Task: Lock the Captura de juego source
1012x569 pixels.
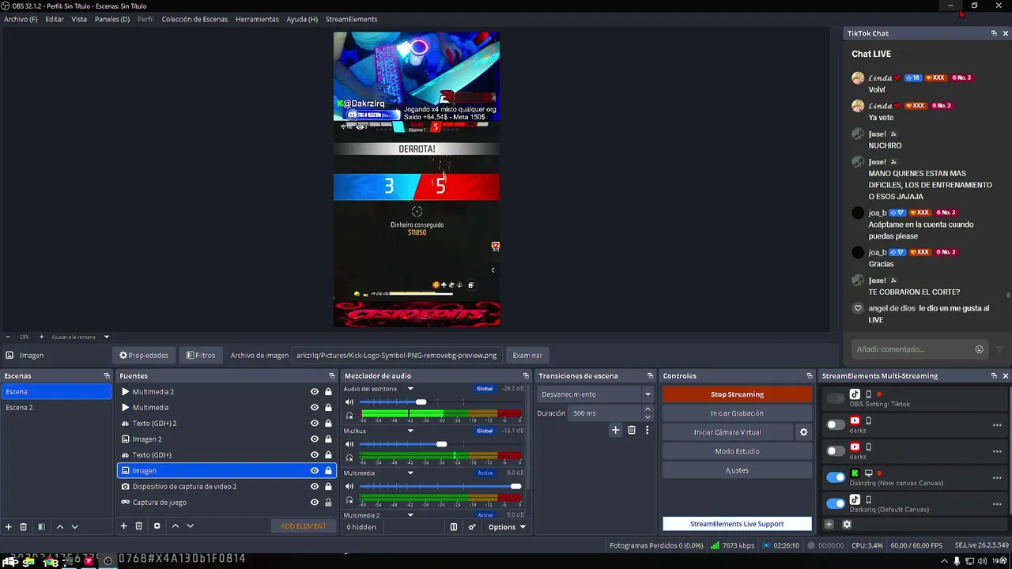Action: point(328,503)
